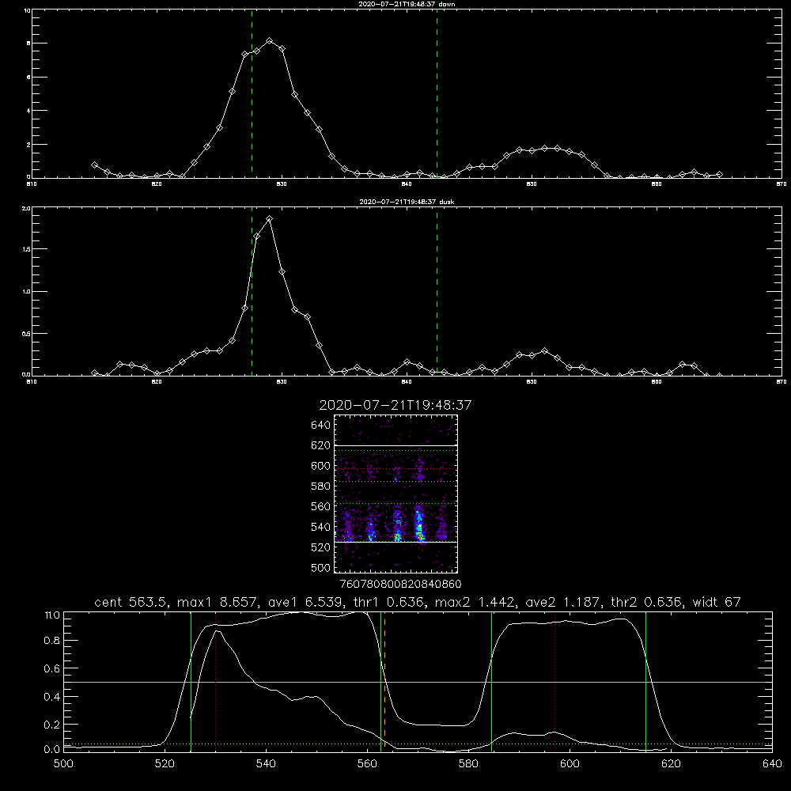Click the left green dashed line in dusk plot
791x791 pixels.
tap(252, 291)
